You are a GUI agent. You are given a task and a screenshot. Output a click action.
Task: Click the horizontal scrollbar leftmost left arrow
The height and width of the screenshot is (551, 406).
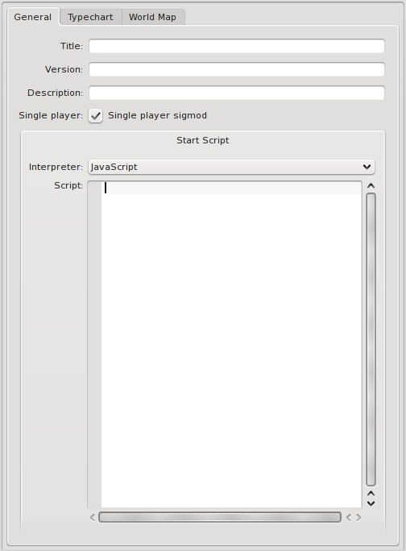click(x=92, y=518)
